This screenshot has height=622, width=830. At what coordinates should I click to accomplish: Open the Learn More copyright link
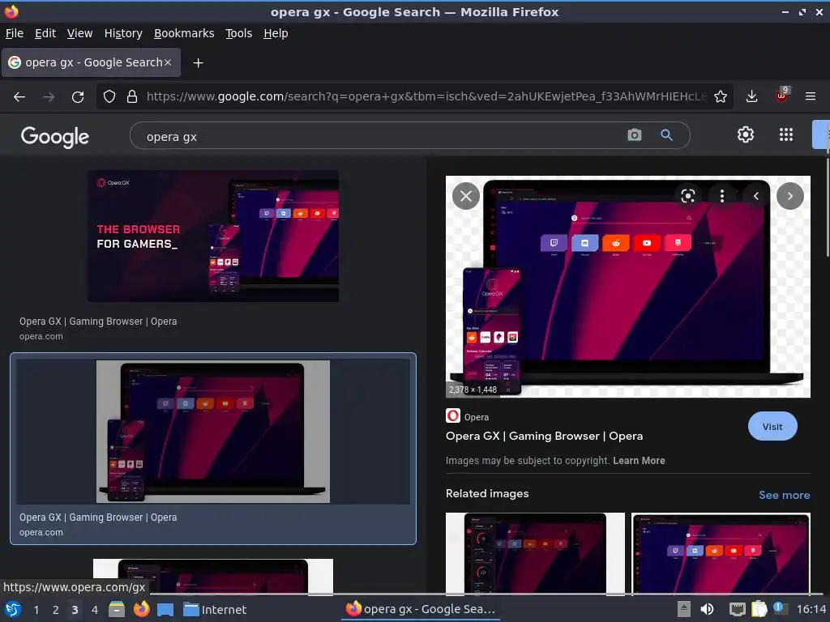639,461
